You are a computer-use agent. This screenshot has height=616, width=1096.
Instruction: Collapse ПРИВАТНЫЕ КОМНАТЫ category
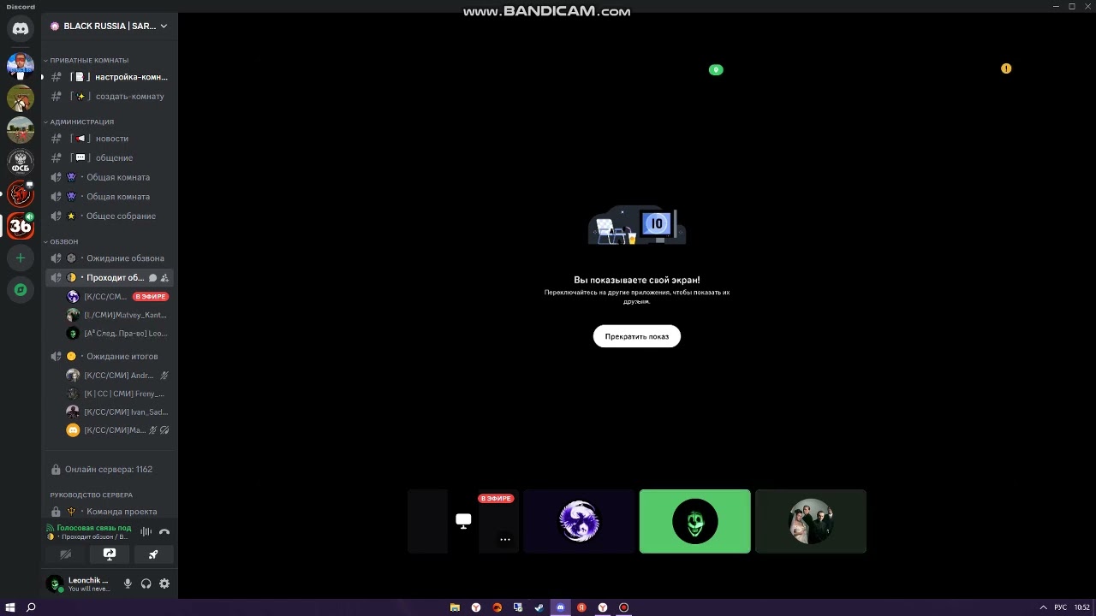coord(87,61)
